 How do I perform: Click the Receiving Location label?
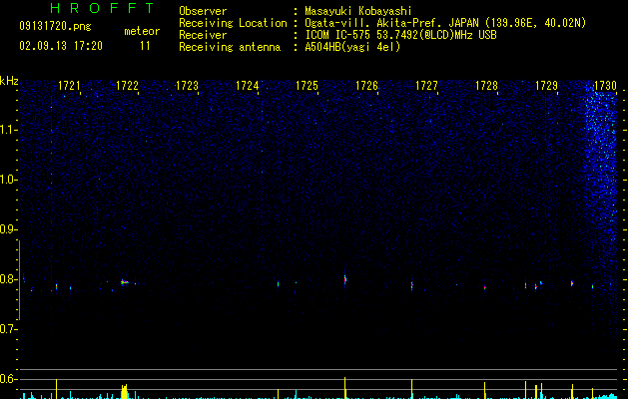233,23
